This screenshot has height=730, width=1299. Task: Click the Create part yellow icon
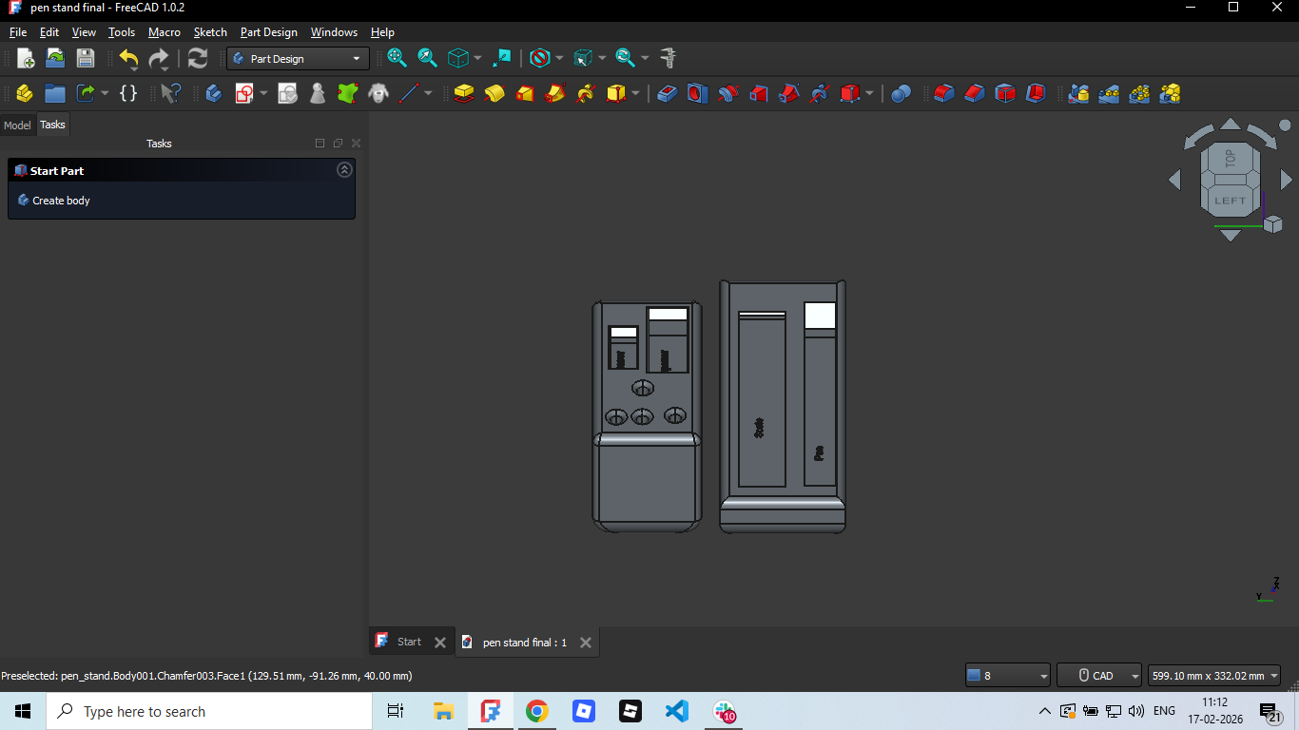point(25,93)
